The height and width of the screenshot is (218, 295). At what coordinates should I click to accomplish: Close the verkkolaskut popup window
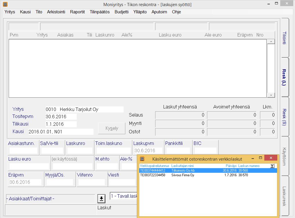tap(271, 158)
